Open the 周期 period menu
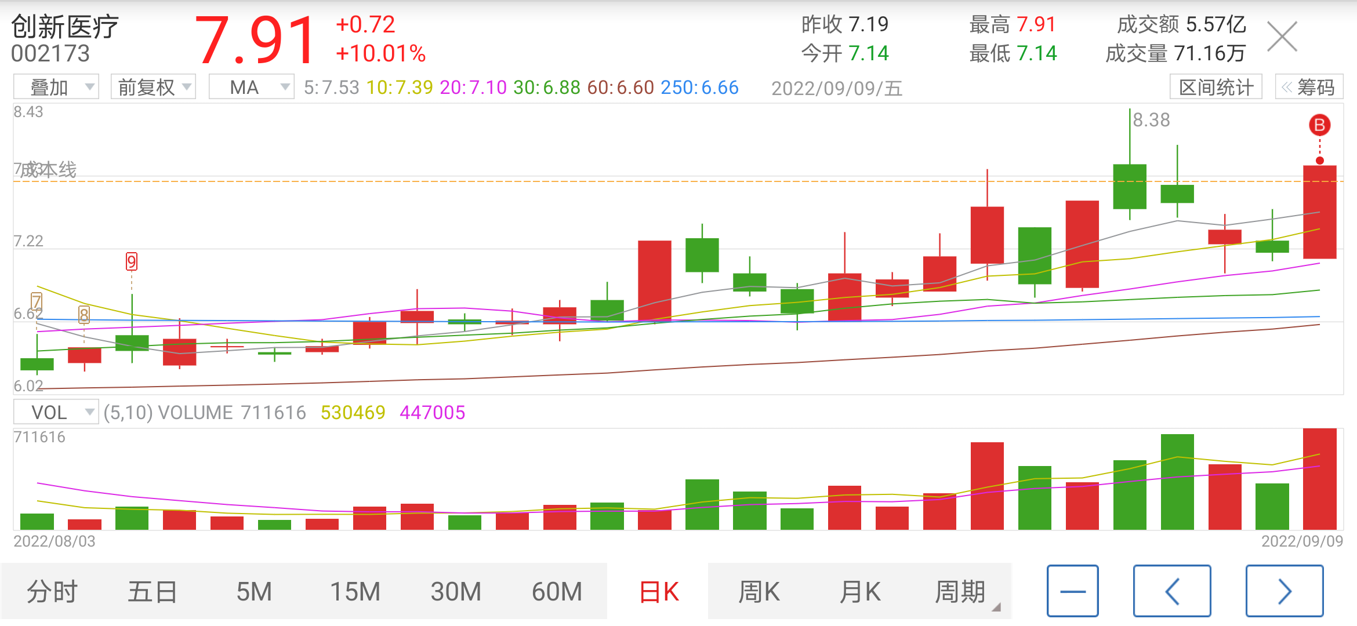This screenshot has width=1357, height=626. (x=960, y=592)
